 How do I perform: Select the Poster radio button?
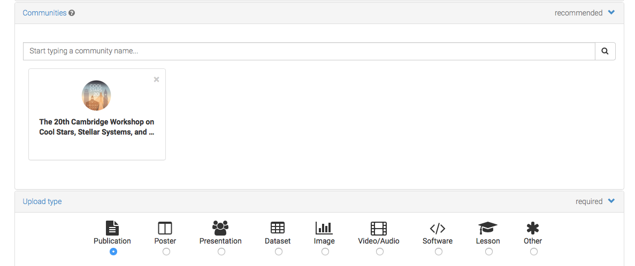point(166,252)
